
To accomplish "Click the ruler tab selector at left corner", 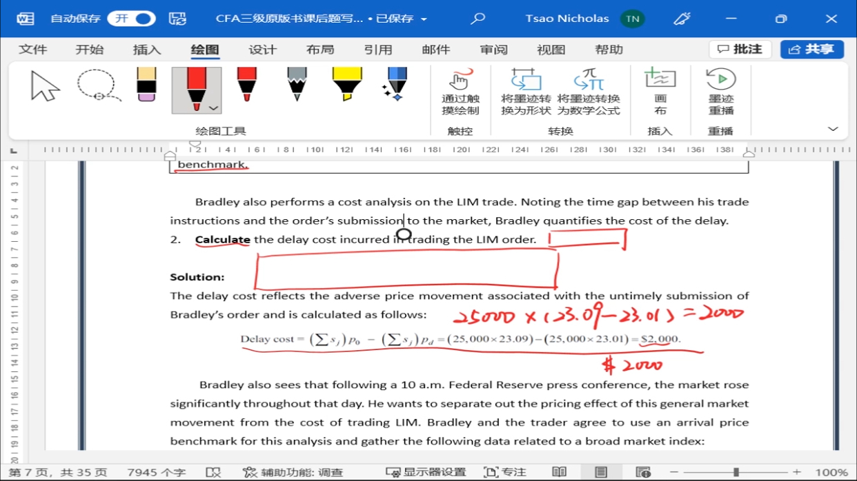I will point(14,150).
